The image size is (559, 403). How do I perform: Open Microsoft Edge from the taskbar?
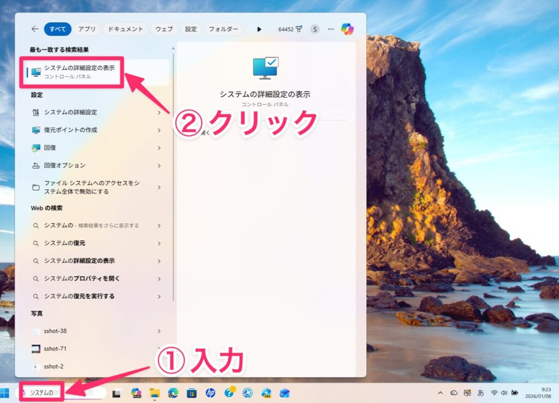[x=173, y=393]
